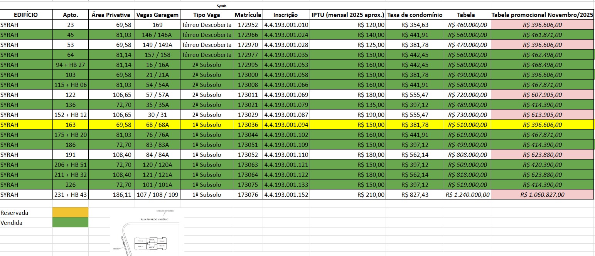The width and height of the screenshot is (595, 256).
Task: Select matrícula 173036 in the yellow row
Action: pos(248,125)
